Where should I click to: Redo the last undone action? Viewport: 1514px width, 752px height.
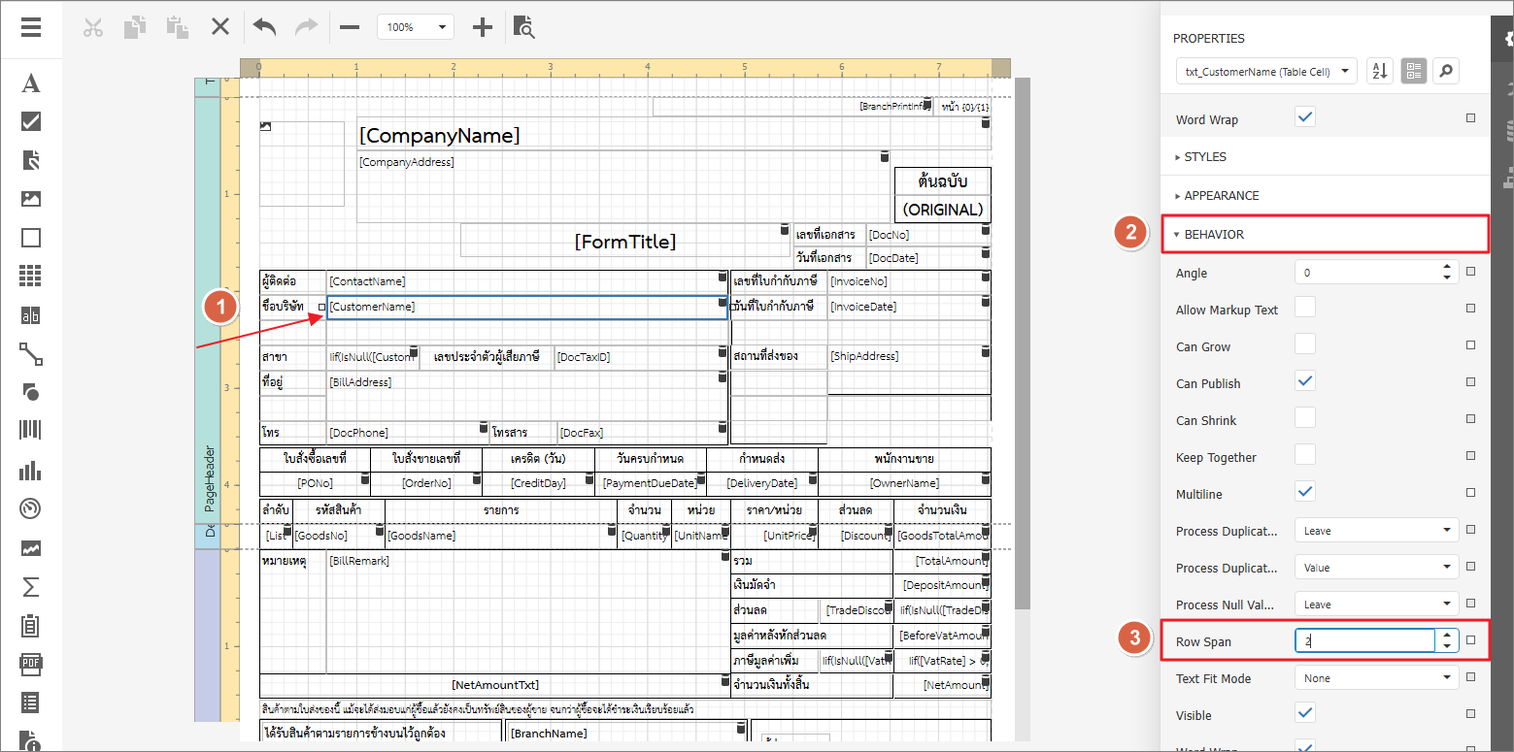click(306, 27)
